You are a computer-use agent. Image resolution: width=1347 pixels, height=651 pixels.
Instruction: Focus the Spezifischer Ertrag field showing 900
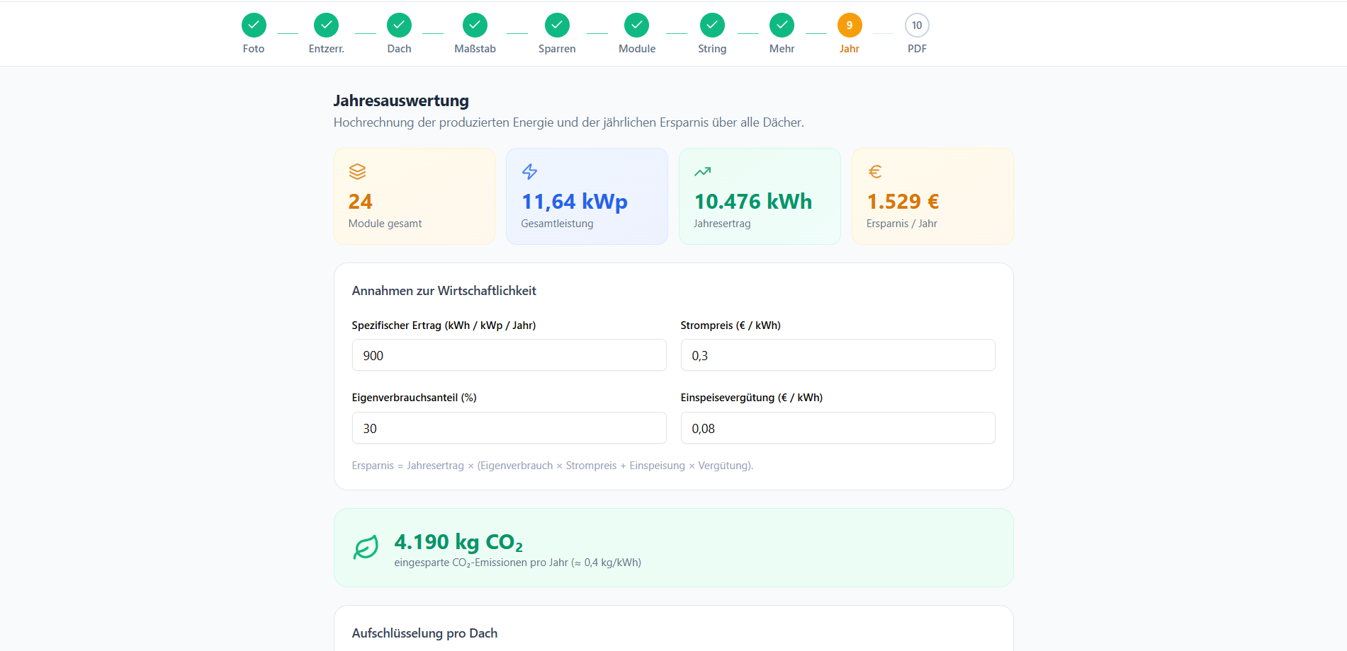click(509, 355)
